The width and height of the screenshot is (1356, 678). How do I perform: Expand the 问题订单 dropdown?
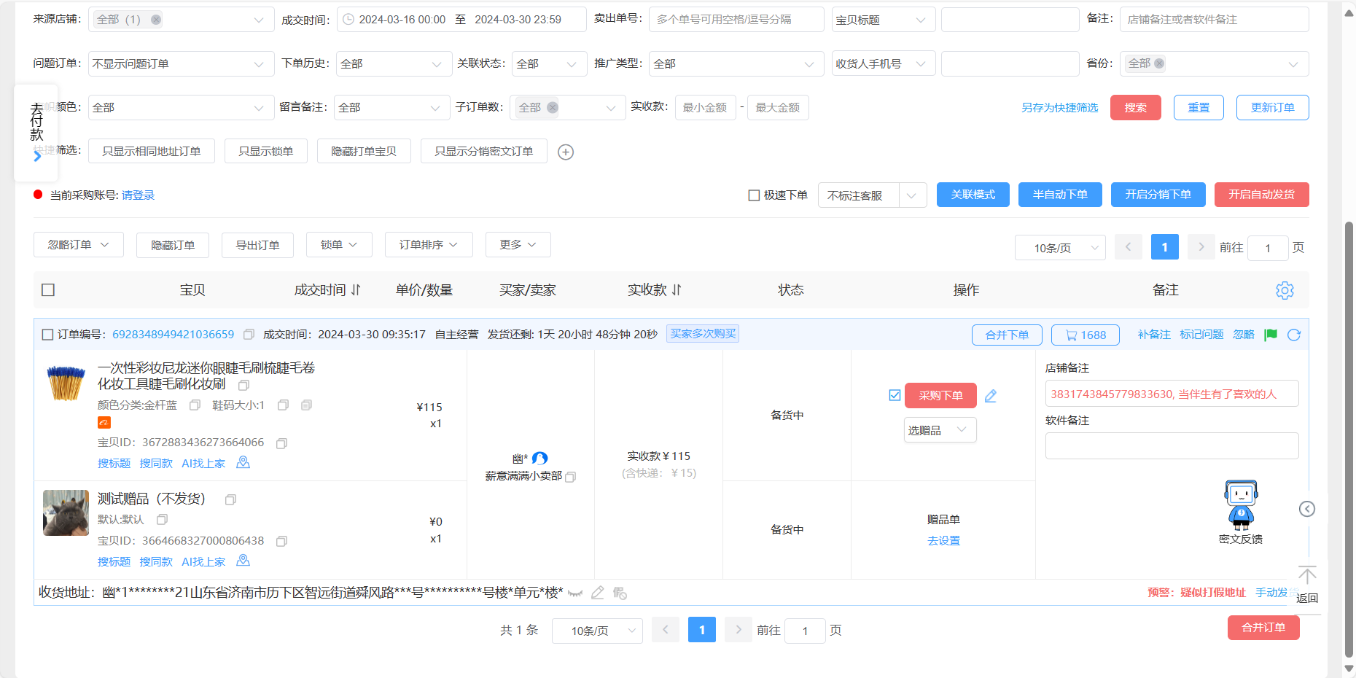tap(182, 64)
